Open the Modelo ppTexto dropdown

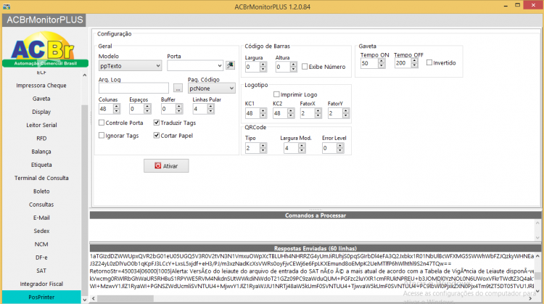pyautogui.click(x=130, y=65)
